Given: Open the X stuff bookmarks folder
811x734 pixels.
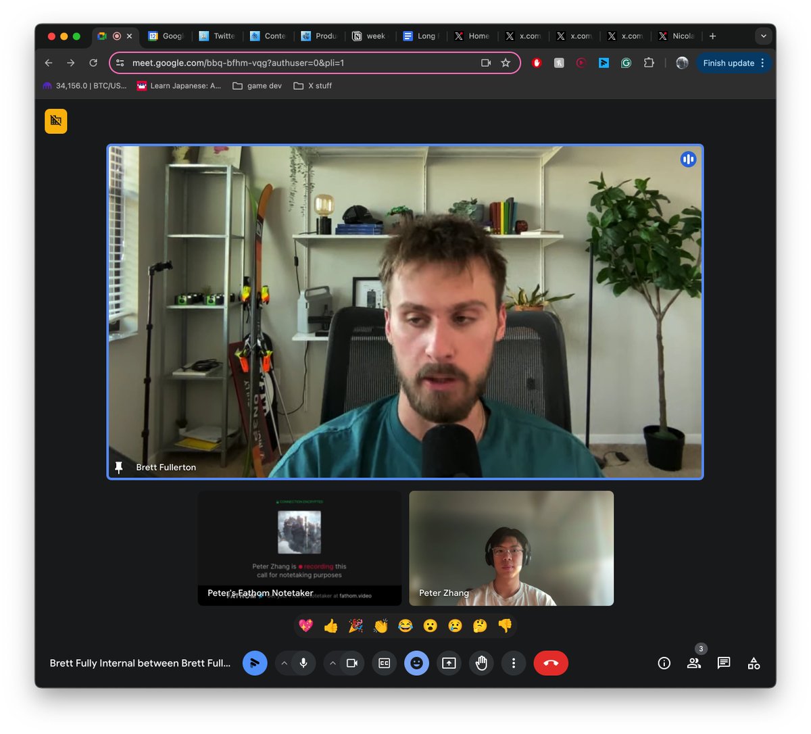Looking at the screenshot, I should coord(313,86).
